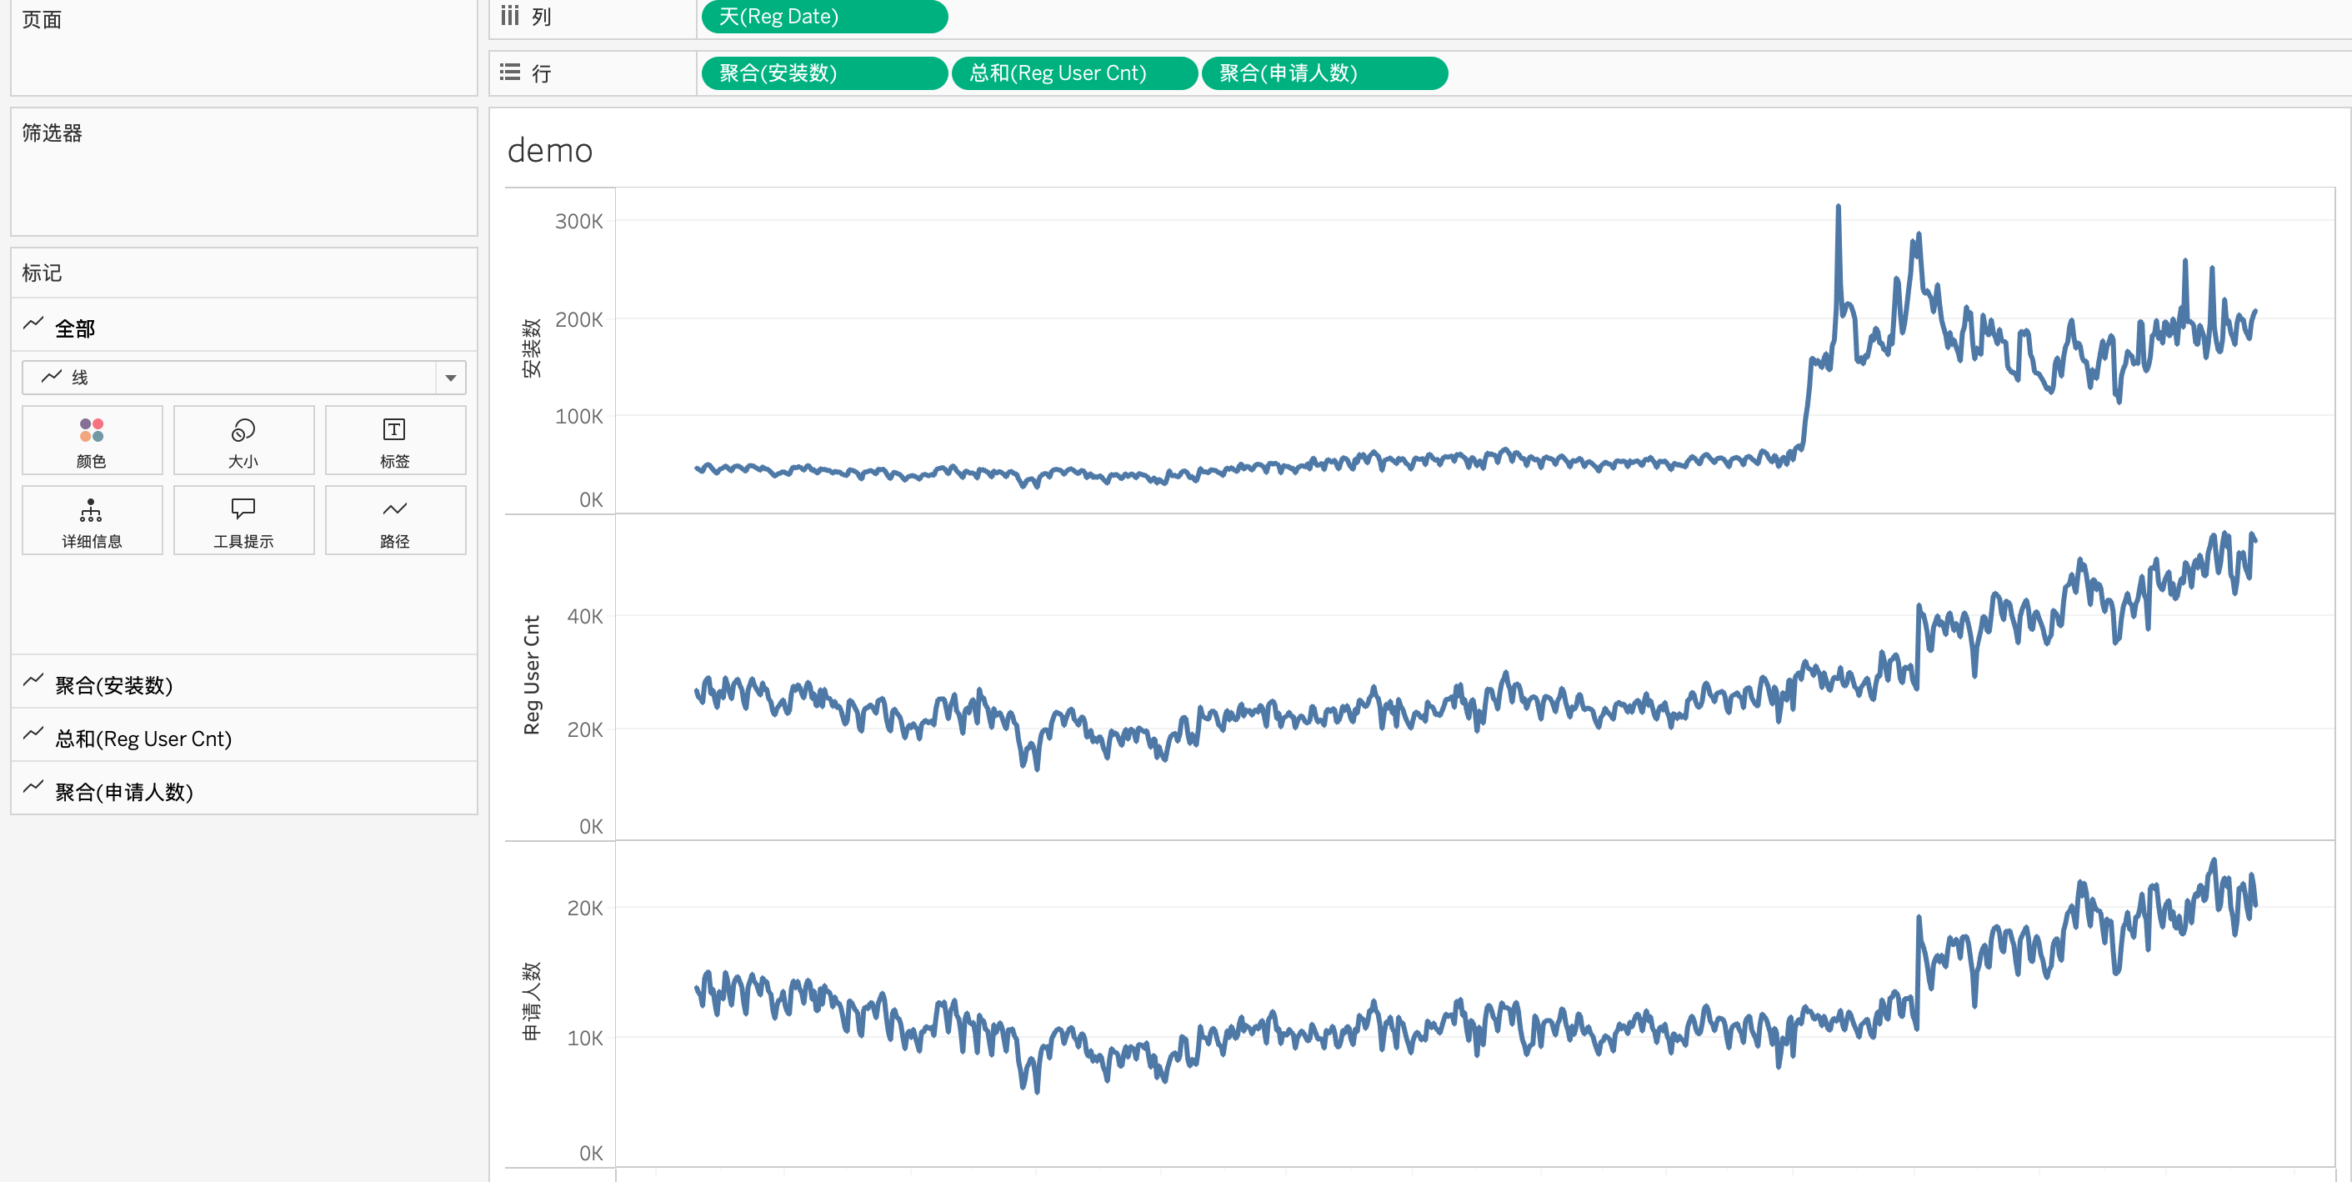The image size is (2352, 1182).
Task: Click the Reg User Cnt axis label
Action: pos(532,675)
